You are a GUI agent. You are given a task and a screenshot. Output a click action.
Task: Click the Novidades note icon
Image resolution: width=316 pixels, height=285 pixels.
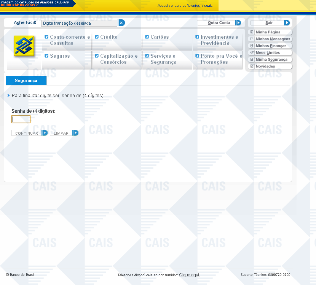[x=252, y=66]
